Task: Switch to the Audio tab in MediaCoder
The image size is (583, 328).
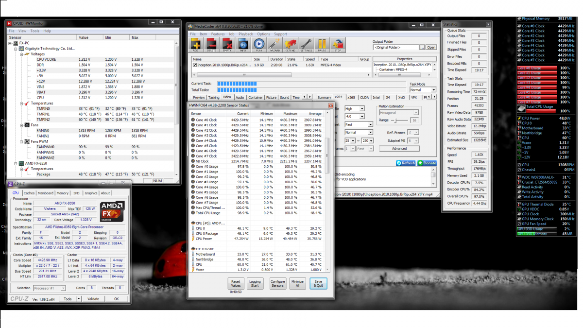Action: pyautogui.click(x=240, y=97)
